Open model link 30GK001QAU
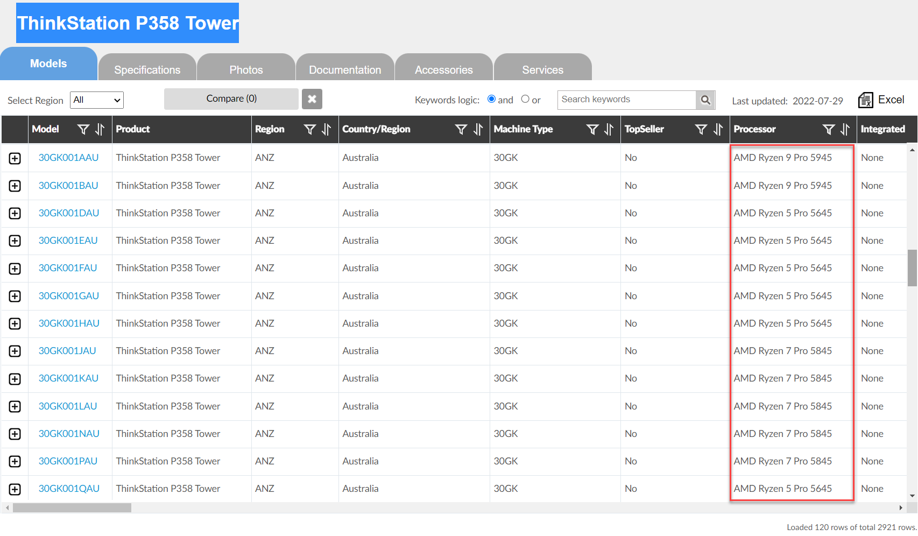This screenshot has height=536, width=918. click(x=69, y=489)
